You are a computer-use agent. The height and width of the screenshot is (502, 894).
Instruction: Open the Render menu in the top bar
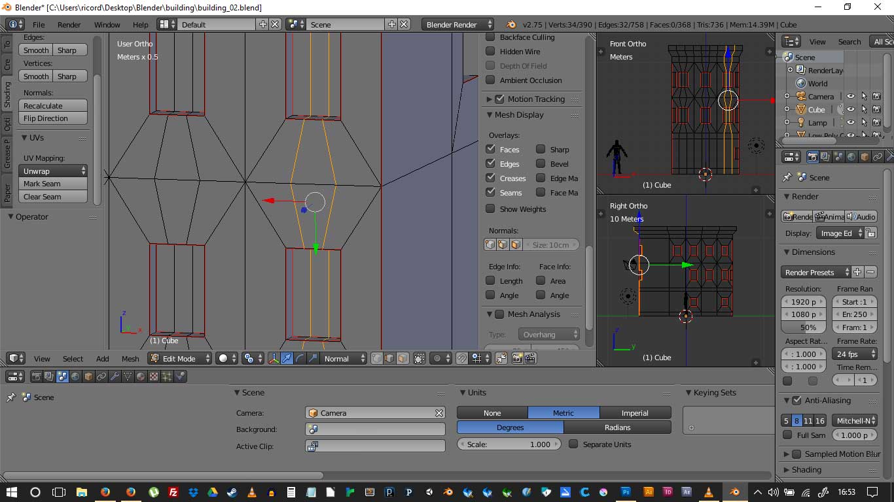click(69, 24)
